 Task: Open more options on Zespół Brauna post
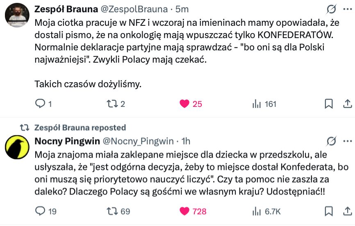347,9
